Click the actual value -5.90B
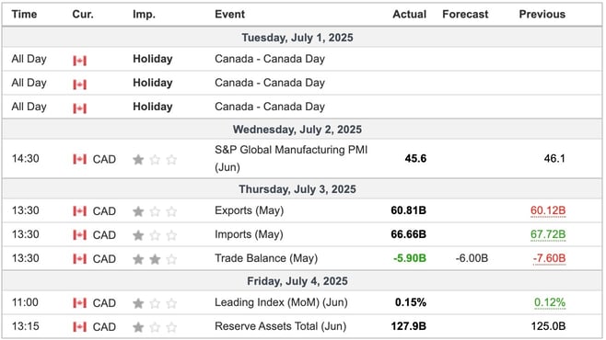The height and width of the screenshot is (340, 606). click(x=410, y=258)
